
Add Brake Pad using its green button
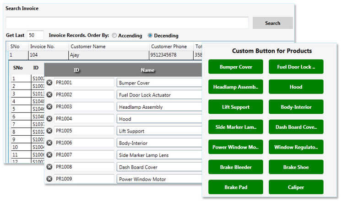[235, 187]
